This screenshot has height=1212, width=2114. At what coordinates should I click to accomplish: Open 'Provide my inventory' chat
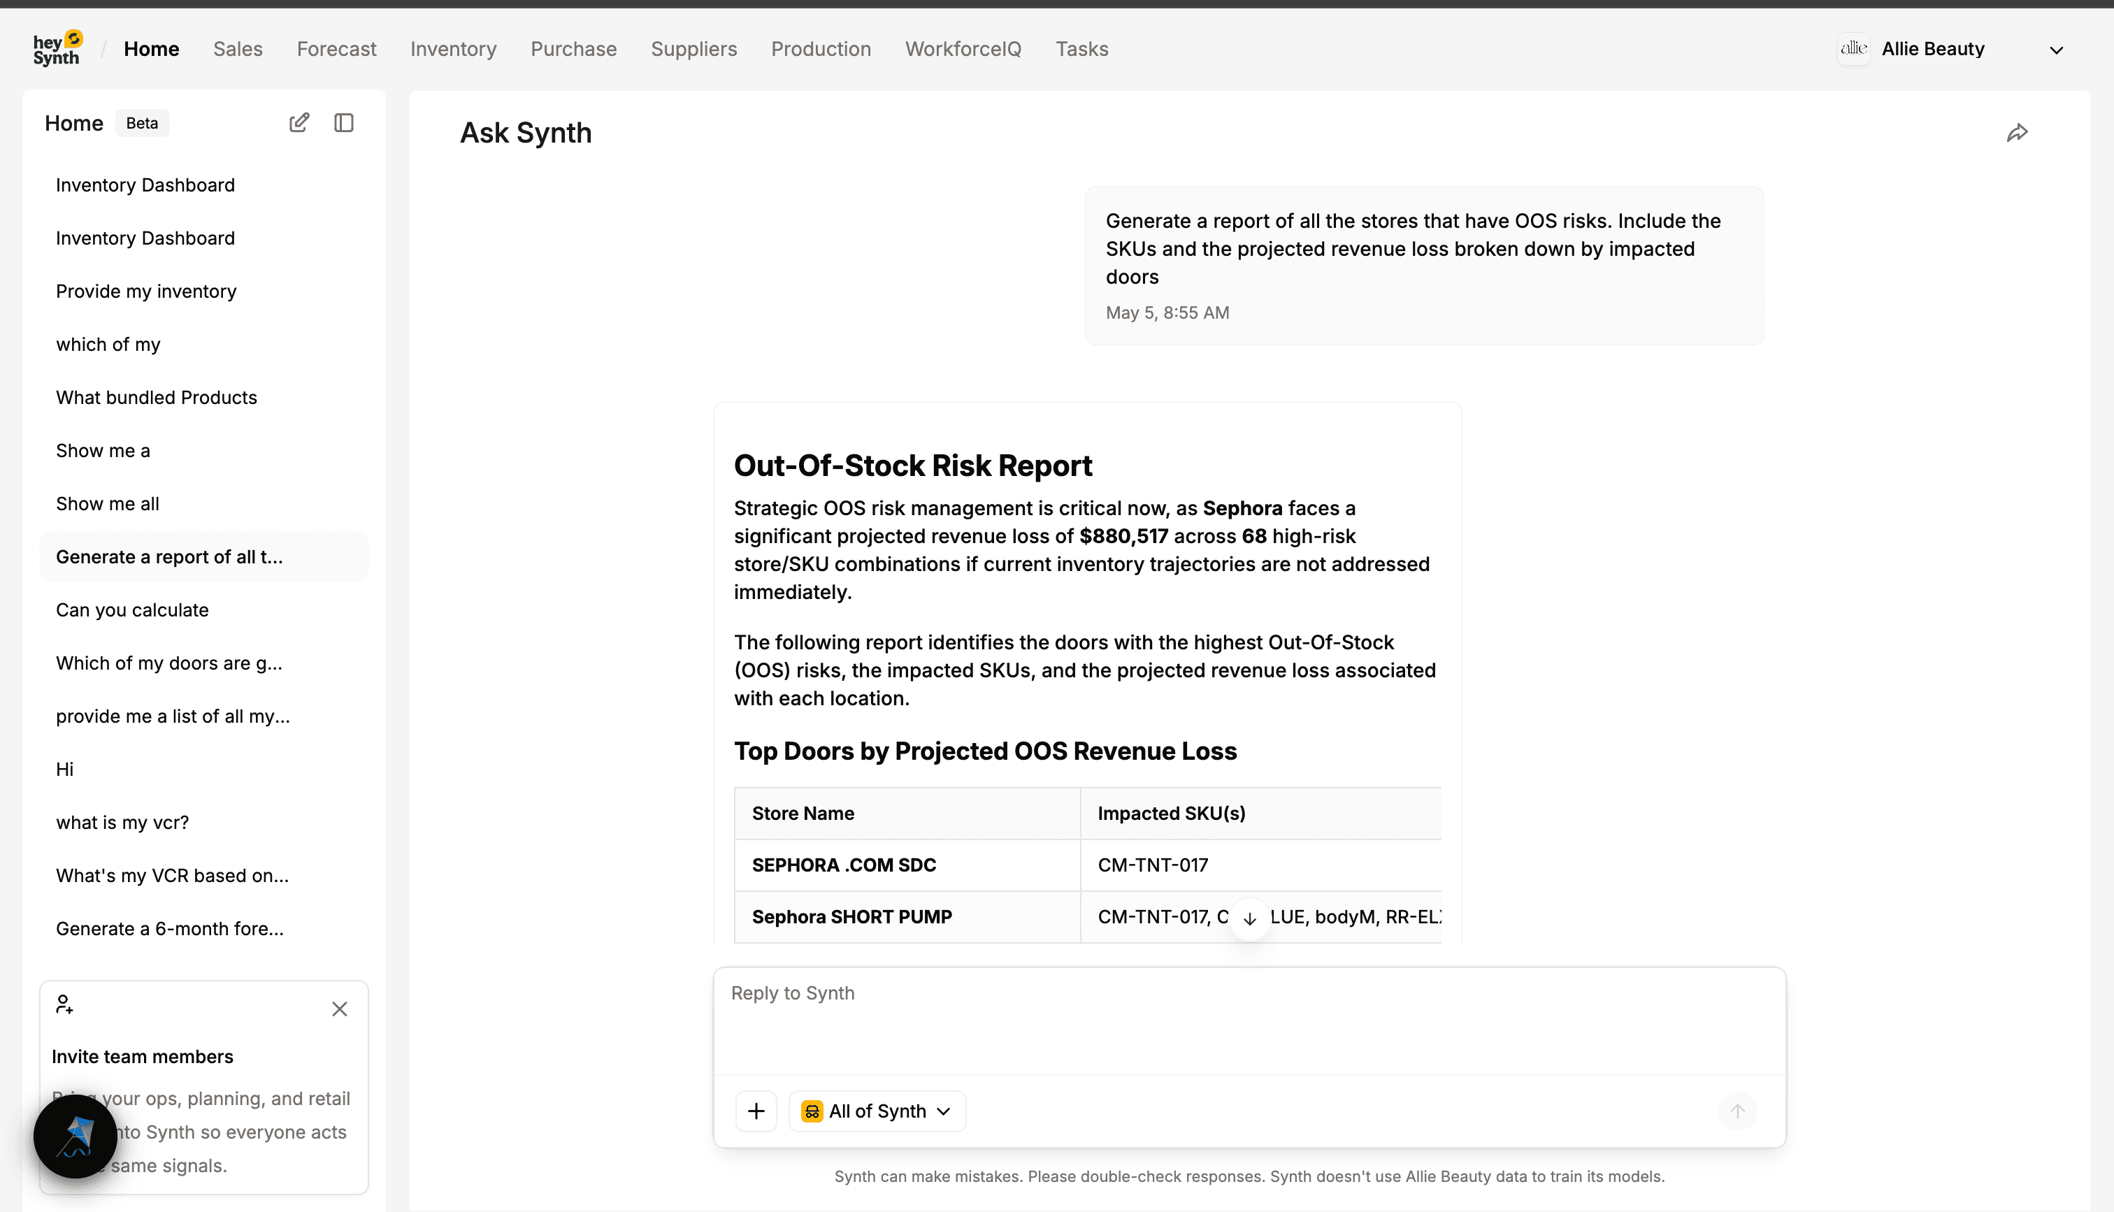click(204, 291)
